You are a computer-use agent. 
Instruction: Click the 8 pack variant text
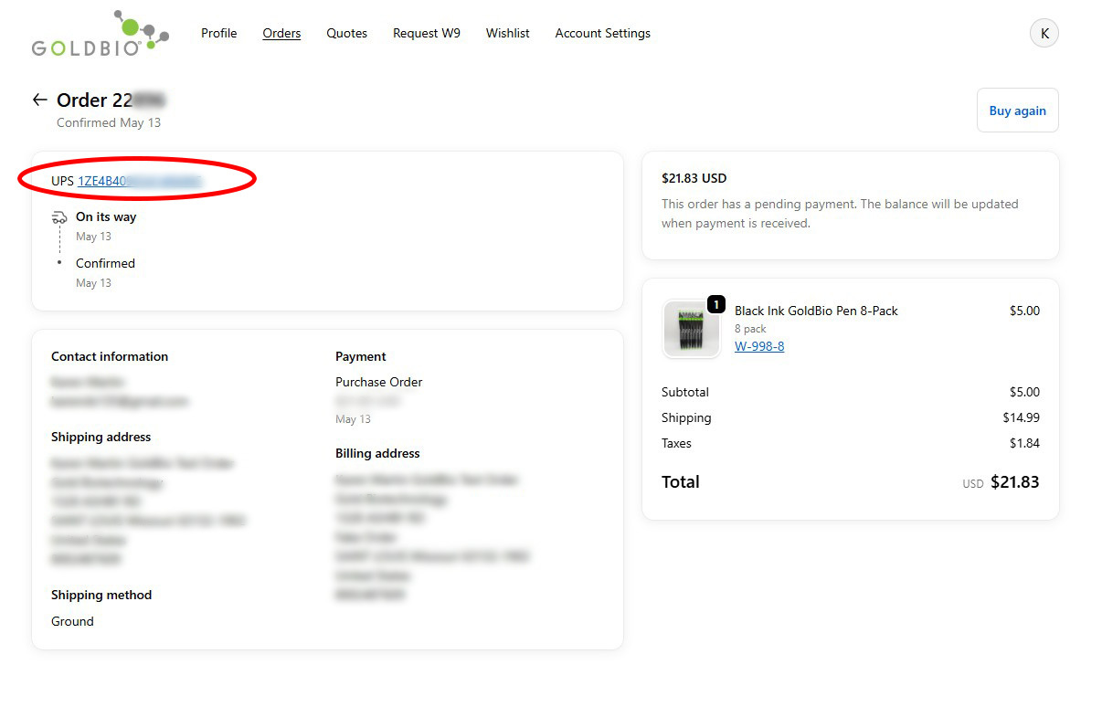click(750, 329)
